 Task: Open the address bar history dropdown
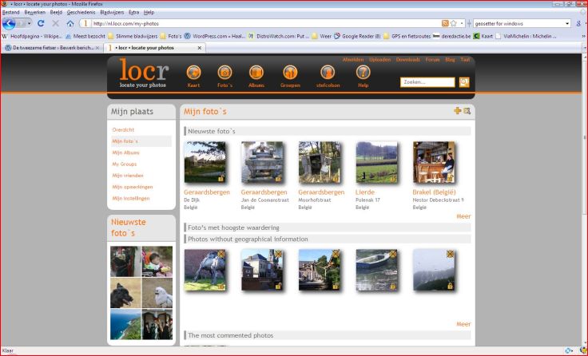(x=462, y=23)
